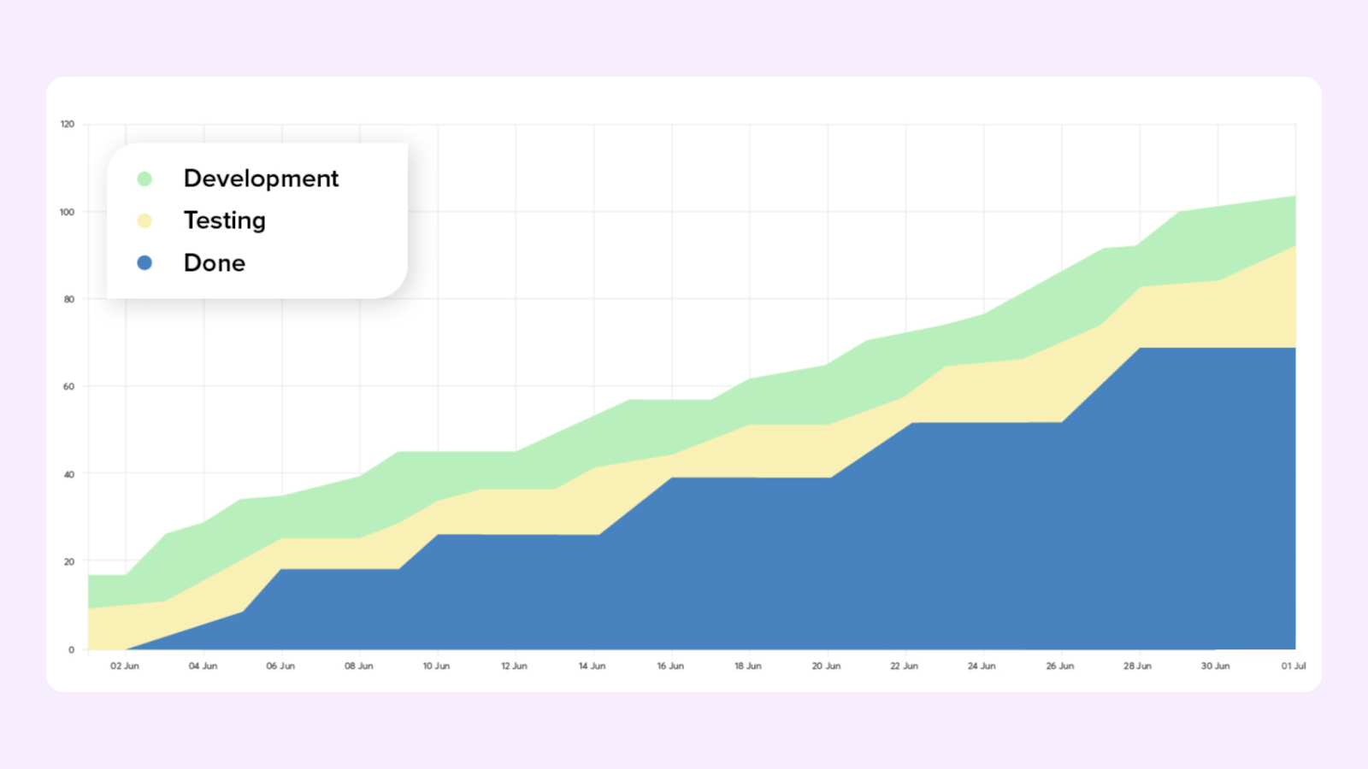
Task: Select the Done legend label
Action: pos(214,263)
